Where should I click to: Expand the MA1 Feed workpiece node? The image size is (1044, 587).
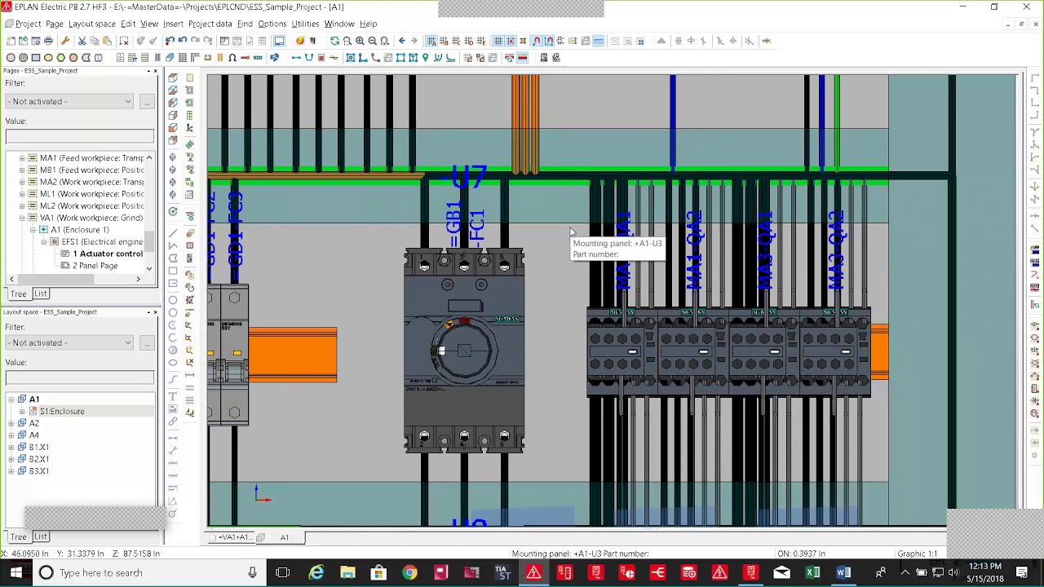click(22, 158)
